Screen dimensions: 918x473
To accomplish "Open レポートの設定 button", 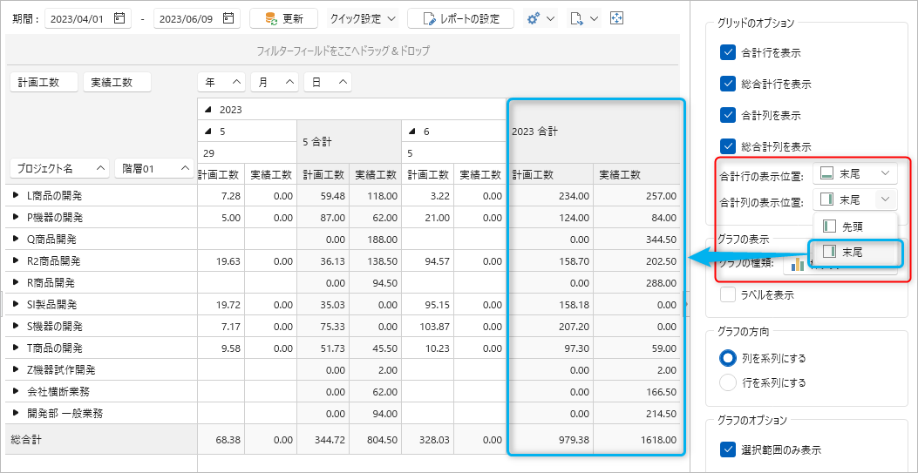I will [x=460, y=18].
